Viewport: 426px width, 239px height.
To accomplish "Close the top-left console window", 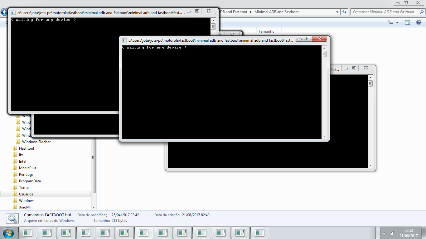I will click(x=208, y=11).
